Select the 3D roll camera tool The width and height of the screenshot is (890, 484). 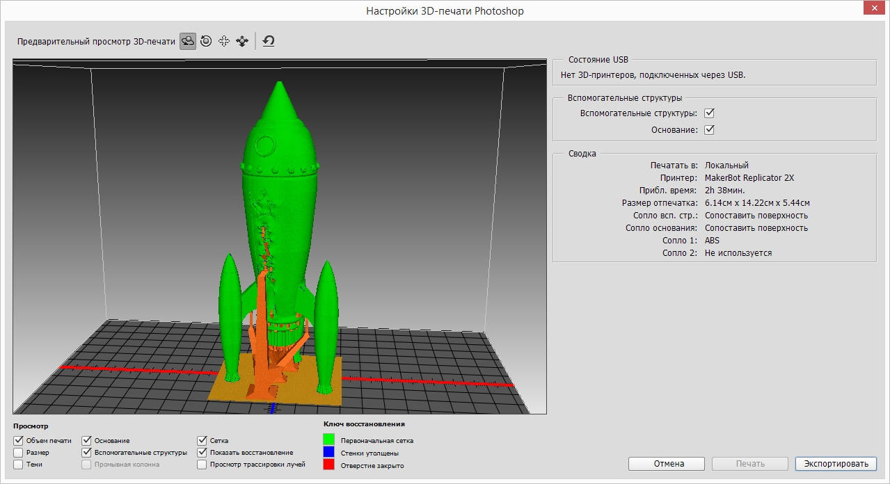coord(206,42)
